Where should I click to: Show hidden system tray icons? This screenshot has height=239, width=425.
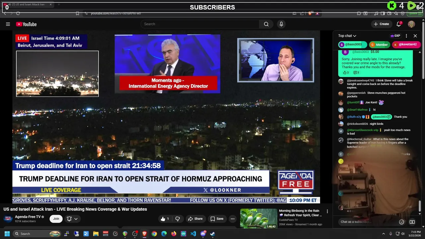pyautogui.click(x=383, y=234)
